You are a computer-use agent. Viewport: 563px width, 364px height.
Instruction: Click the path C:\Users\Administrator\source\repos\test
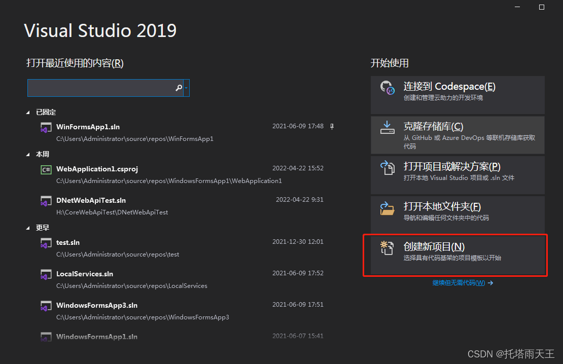(118, 254)
